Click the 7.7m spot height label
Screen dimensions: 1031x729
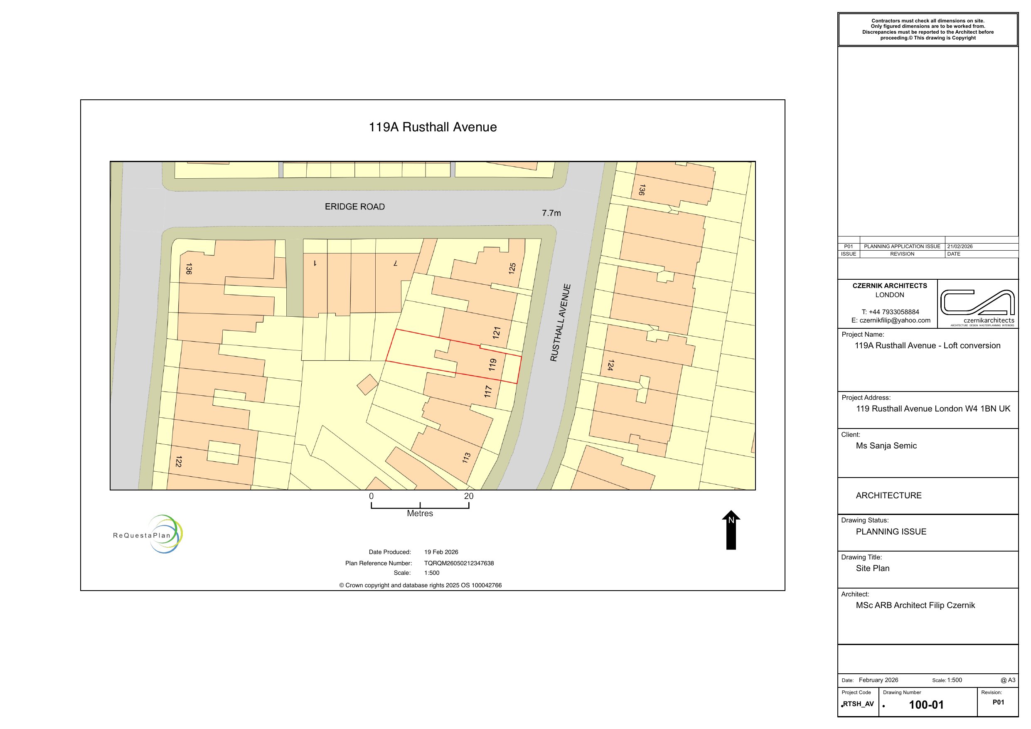point(551,213)
